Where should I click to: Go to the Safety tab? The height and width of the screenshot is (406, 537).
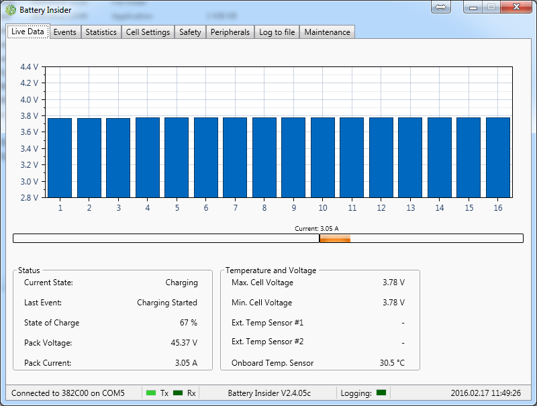click(x=190, y=32)
